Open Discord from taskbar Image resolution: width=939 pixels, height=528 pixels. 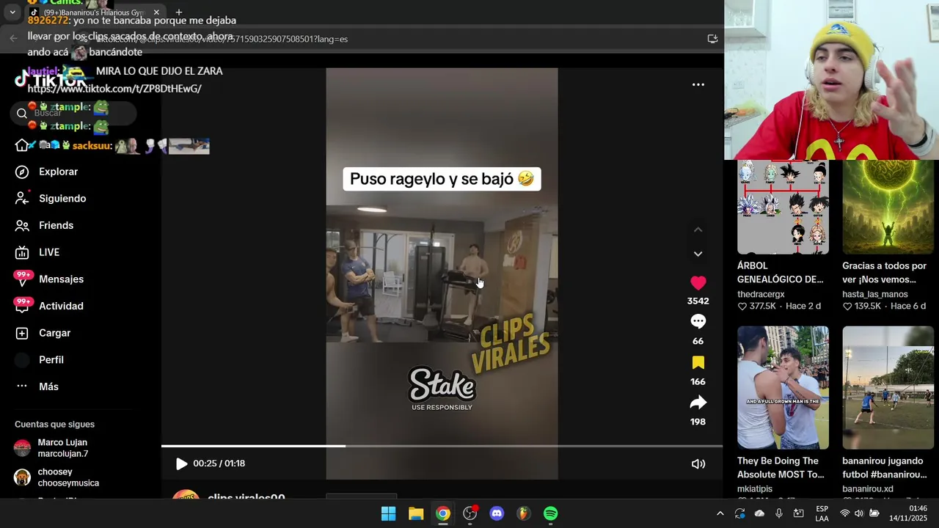[497, 514]
